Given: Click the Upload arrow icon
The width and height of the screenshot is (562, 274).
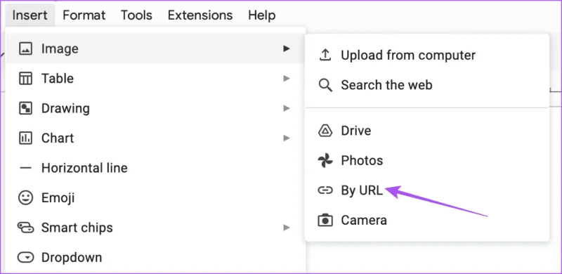Looking at the screenshot, I should [x=325, y=56].
